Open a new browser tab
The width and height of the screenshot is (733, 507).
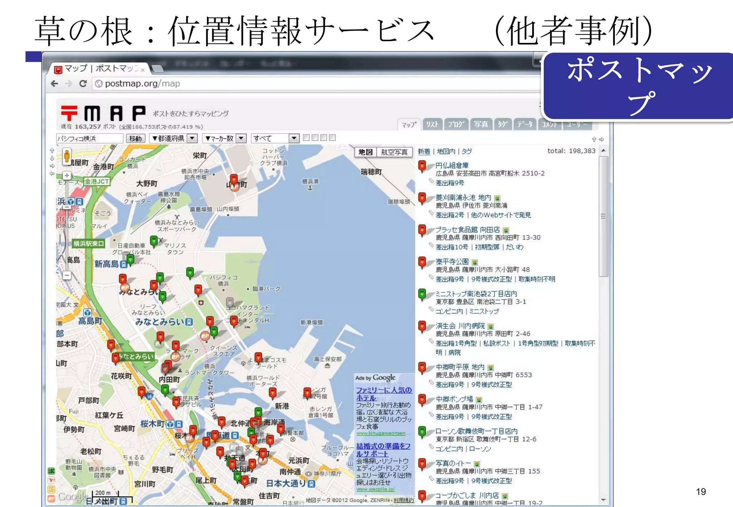point(157,69)
